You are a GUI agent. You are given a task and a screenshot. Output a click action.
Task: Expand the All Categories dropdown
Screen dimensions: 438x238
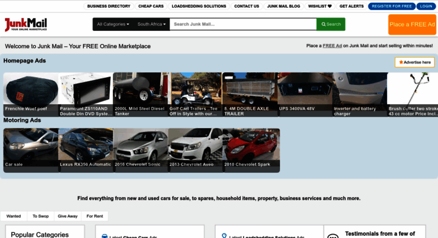pyautogui.click(x=113, y=24)
